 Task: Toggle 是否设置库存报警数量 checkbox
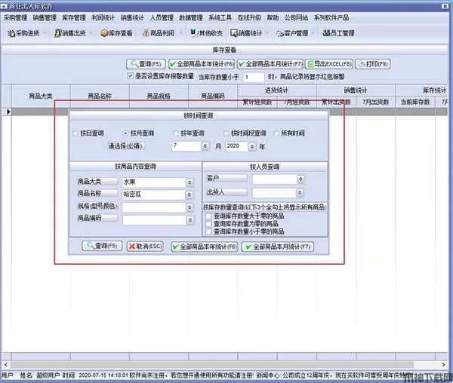(129, 76)
